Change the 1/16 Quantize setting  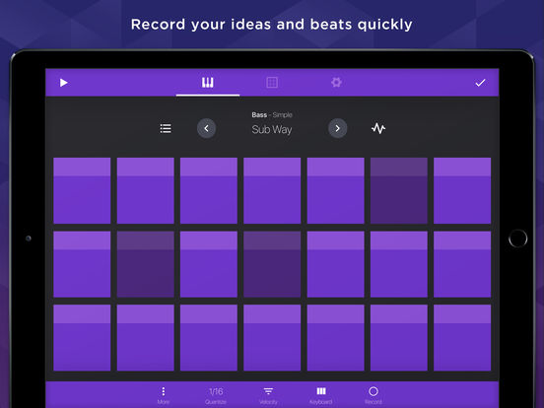click(x=216, y=396)
